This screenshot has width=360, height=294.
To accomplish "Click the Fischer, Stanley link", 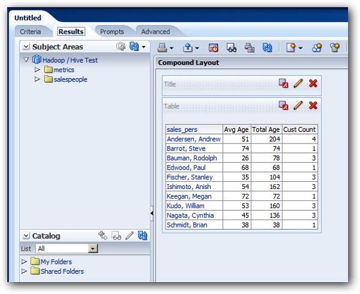I will click(x=190, y=177).
